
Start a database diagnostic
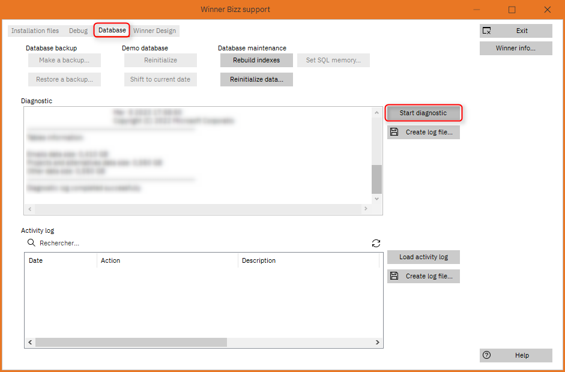(423, 113)
